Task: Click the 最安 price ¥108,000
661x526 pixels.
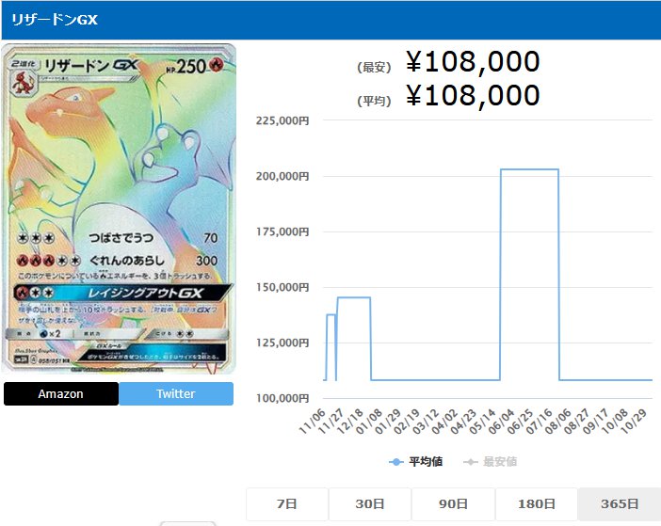Action: 473,62
